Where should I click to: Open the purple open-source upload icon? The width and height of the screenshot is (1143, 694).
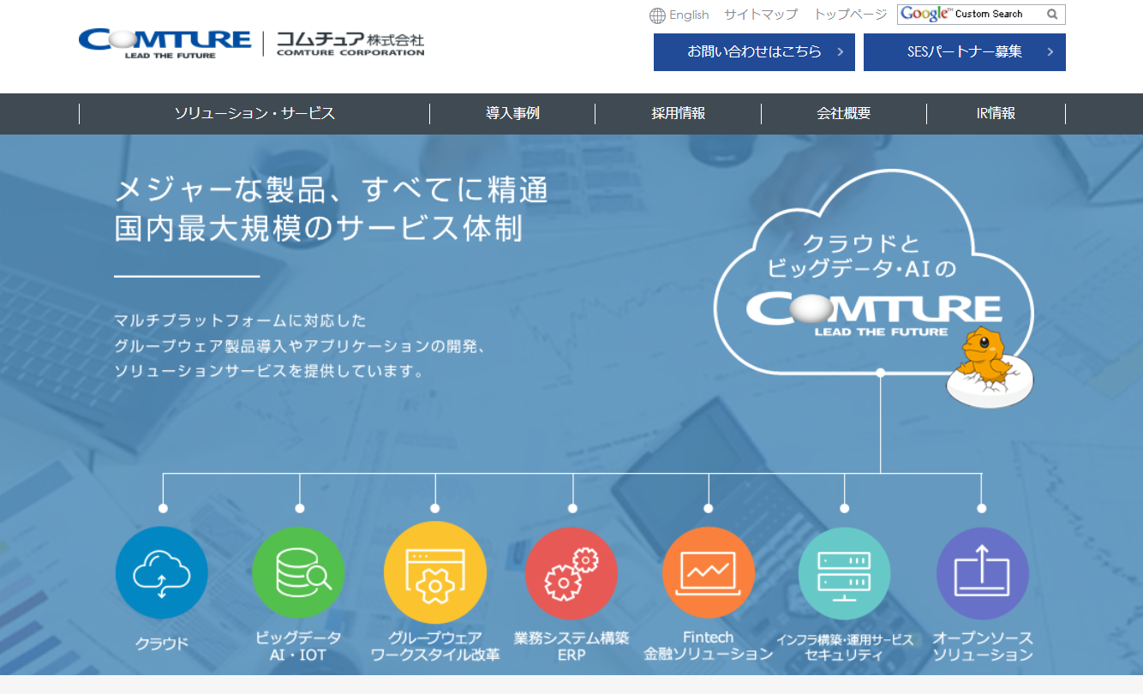[x=982, y=572]
